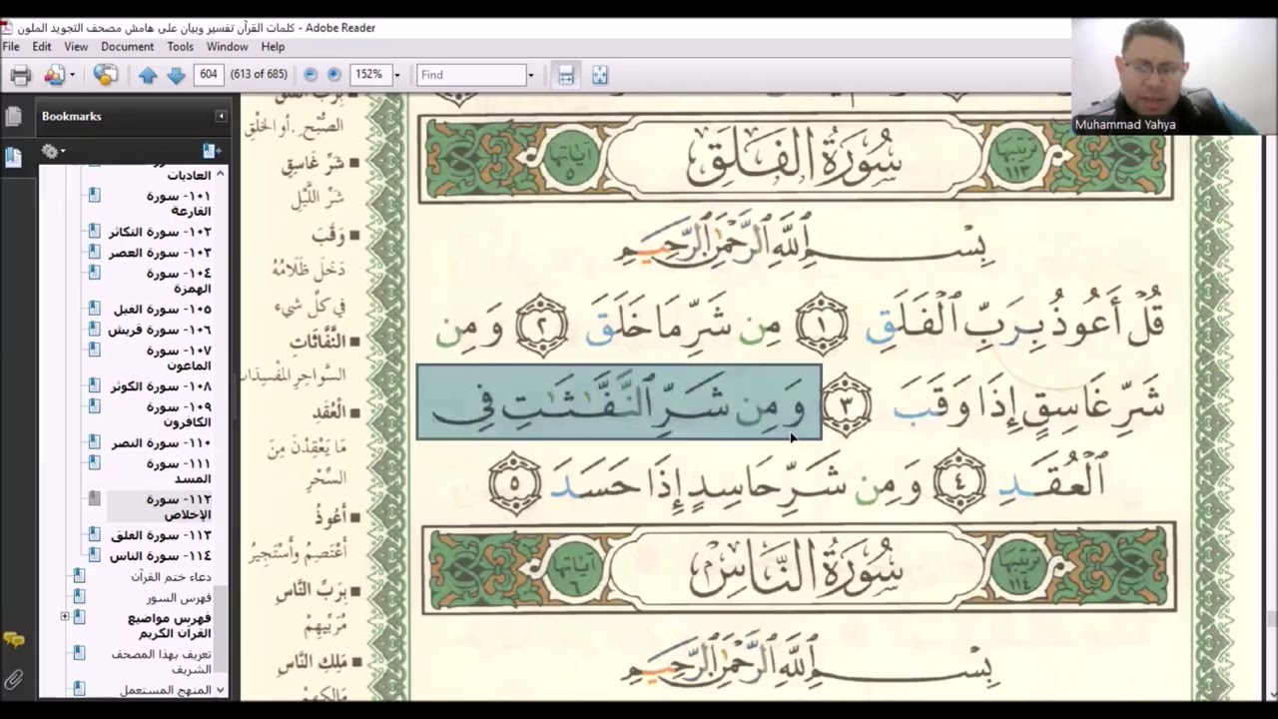Go to previous page with up arrow
This screenshot has width=1278, height=719.
(x=148, y=75)
